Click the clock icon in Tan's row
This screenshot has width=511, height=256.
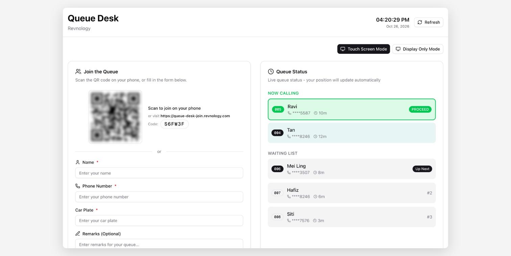tap(315, 136)
